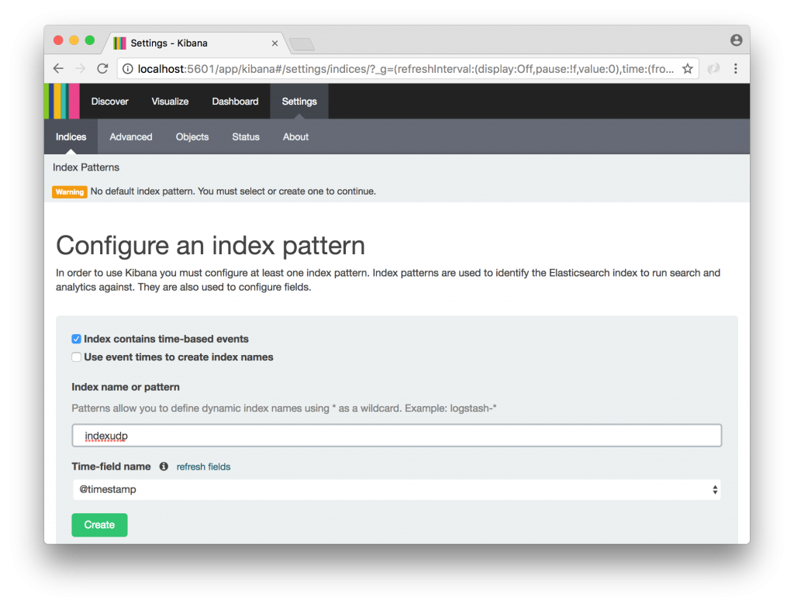Click the 'Time-field name' label

tap(111, 467)
